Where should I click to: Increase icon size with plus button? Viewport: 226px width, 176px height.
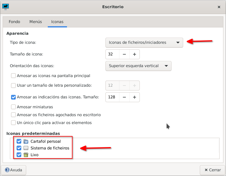pos(135,54)
